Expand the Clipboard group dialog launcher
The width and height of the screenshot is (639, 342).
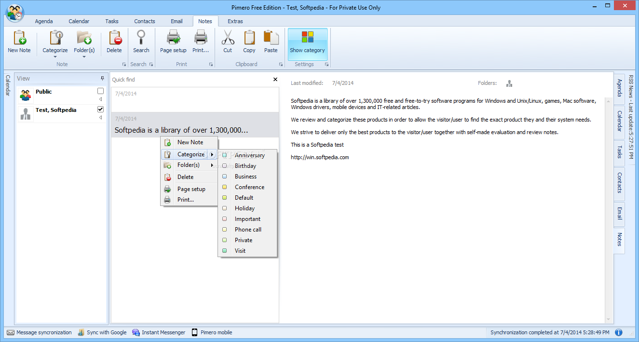(x=281, y=64)
